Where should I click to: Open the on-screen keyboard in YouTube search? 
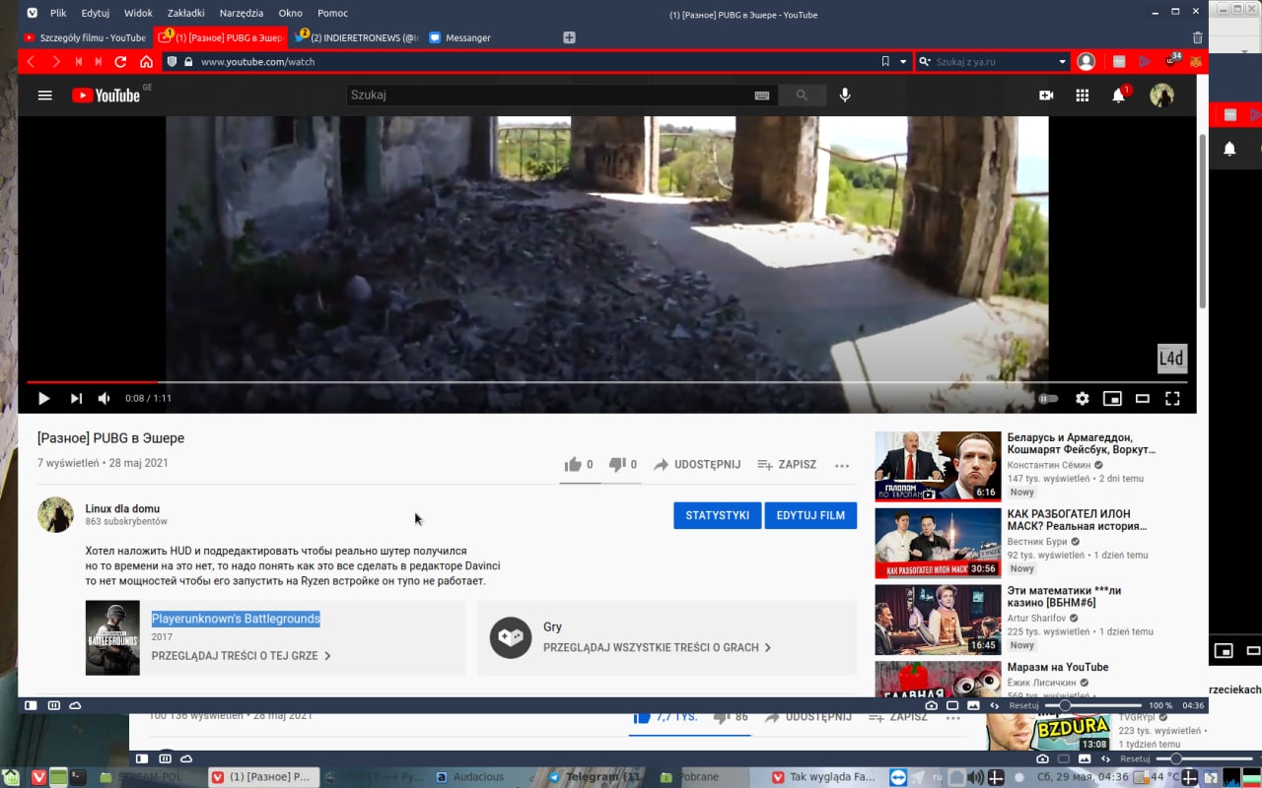pos(761,96)
